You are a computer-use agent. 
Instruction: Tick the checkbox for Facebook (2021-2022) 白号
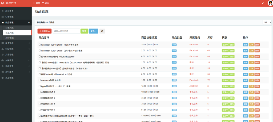pos(39,50)
